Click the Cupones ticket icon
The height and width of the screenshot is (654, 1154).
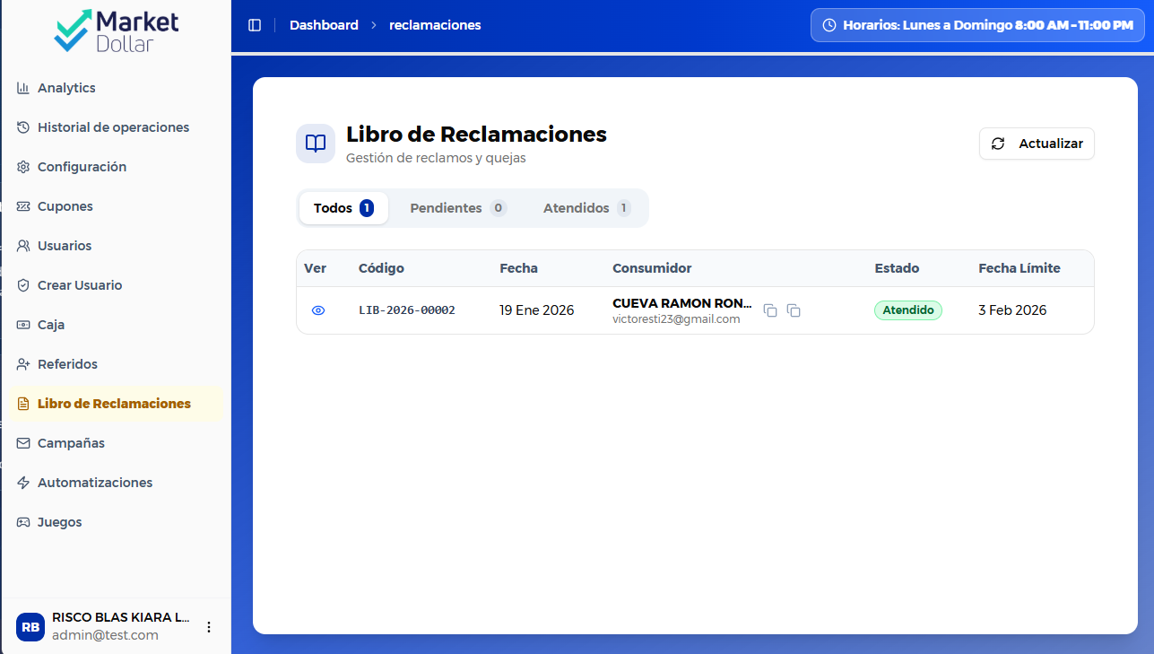[x=23, y=206]
